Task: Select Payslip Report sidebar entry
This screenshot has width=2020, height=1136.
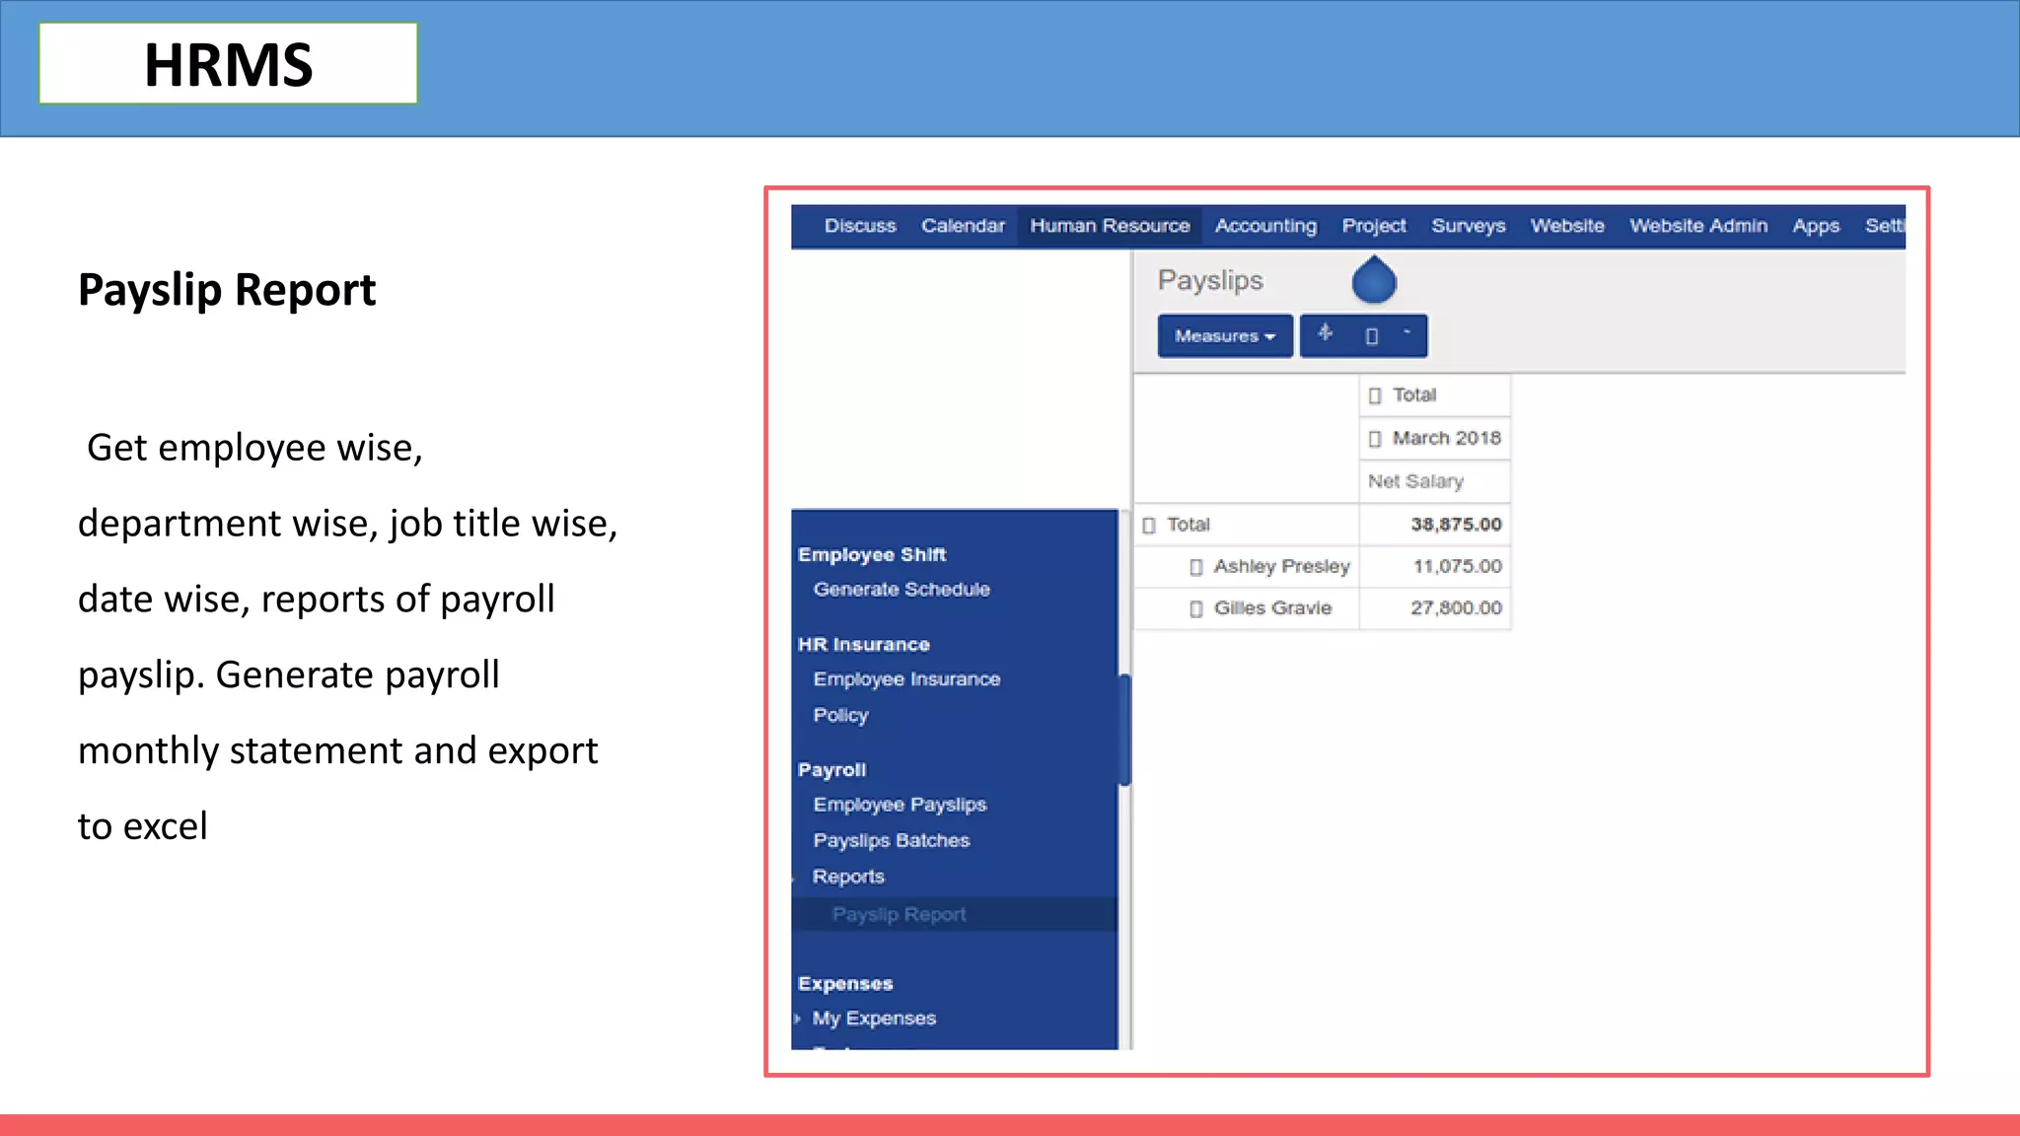Action: [x=899, y=914]
